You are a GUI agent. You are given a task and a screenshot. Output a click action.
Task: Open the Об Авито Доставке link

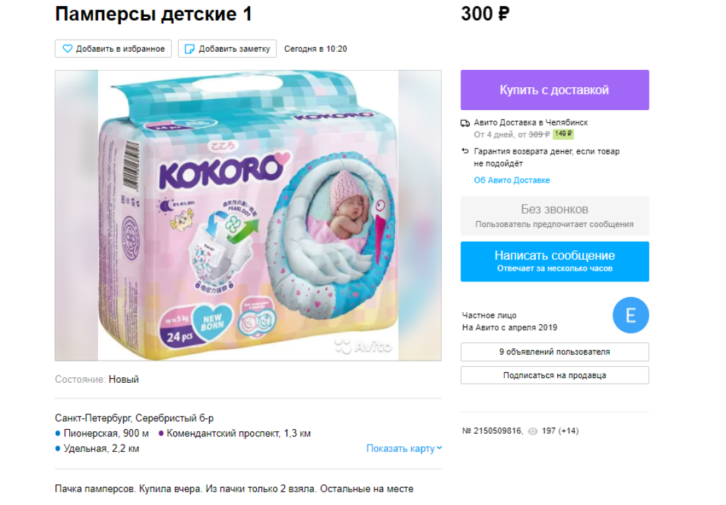512,181
